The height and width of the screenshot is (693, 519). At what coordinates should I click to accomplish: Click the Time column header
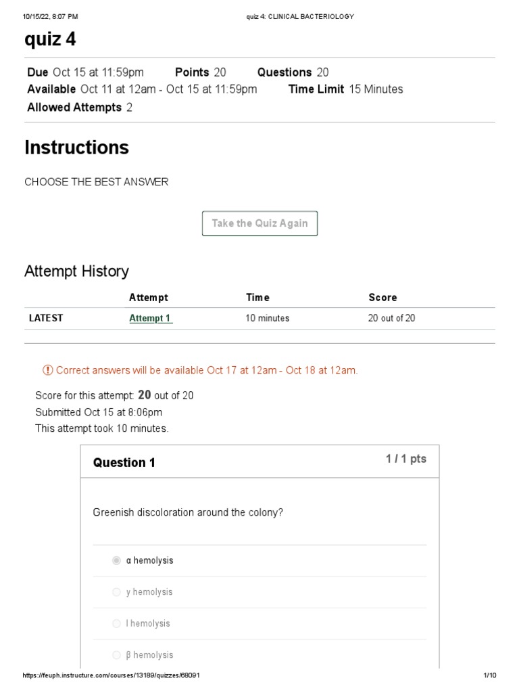tap(257, 297)
